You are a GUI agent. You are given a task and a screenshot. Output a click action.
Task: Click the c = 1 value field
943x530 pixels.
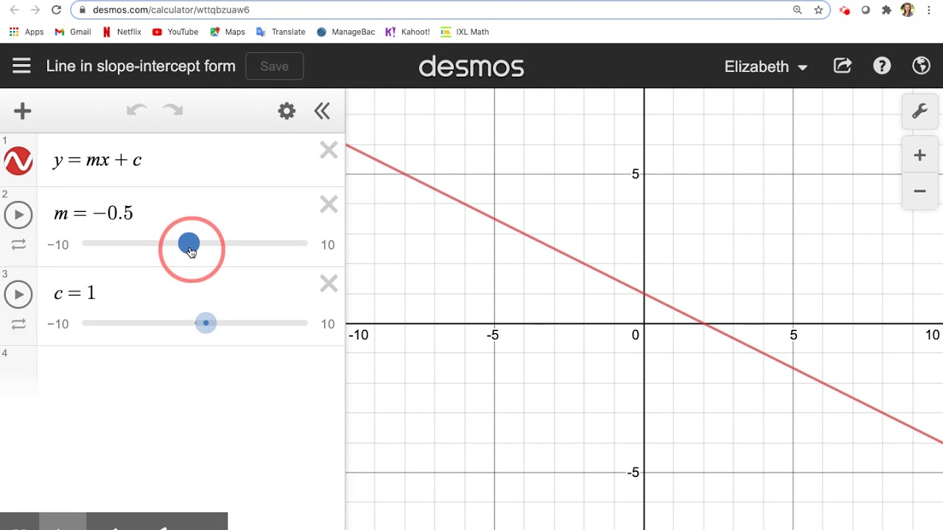pyautogui.click(x=75, y=293)
